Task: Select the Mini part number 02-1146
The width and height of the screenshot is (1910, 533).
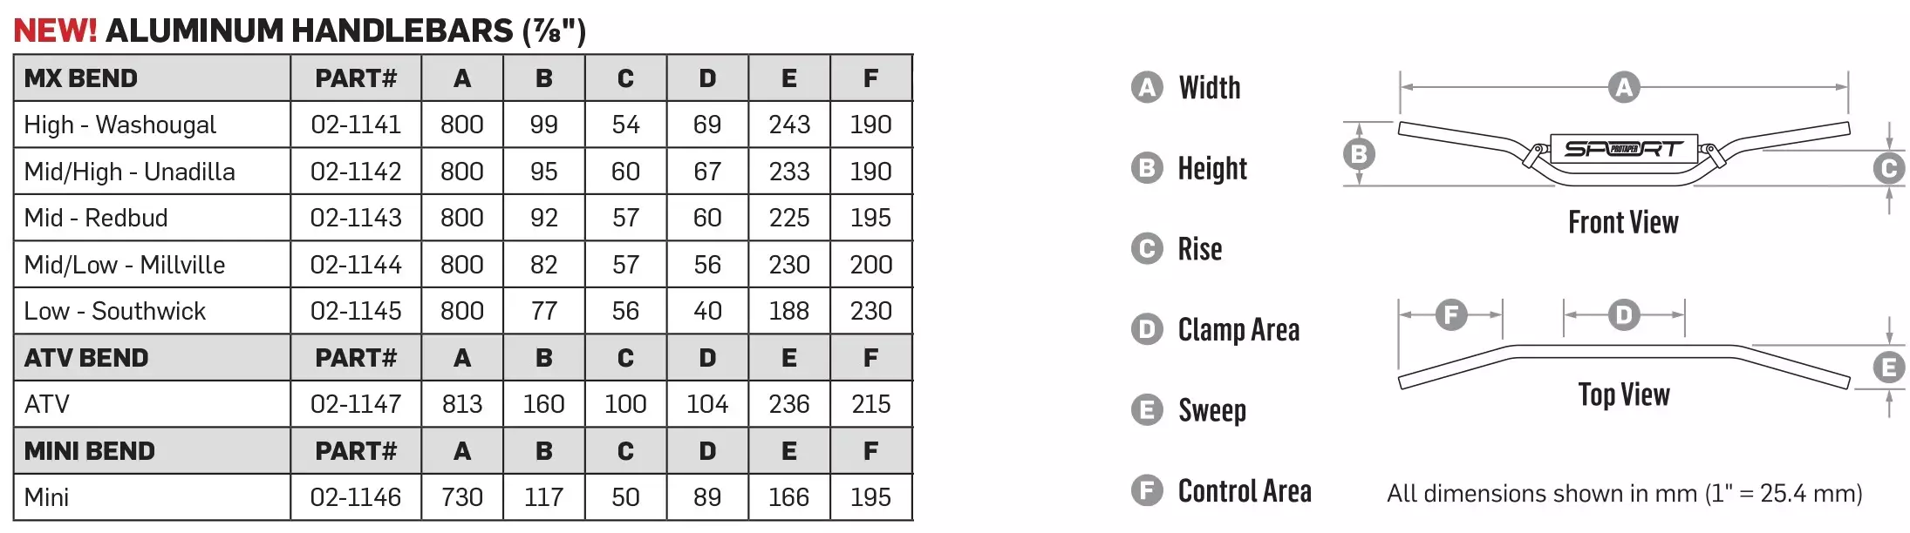Action: coord(356,497)
